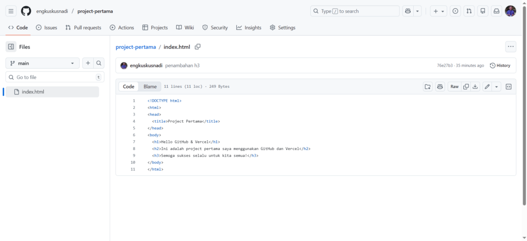Image resolution: width=527 pixels, height=241 pixels.
Task: Open the Create new plus menu
Action: coord(438,11)
